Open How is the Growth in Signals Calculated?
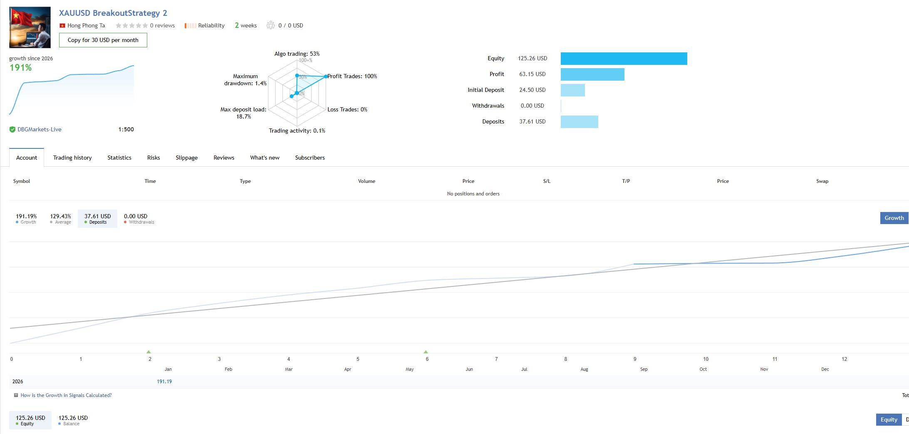Viewport: 909px width, 434px height. click(66, 395)
